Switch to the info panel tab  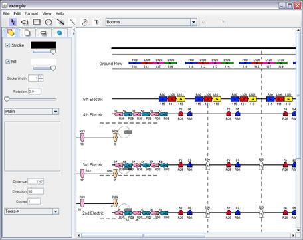pos(59,33)
